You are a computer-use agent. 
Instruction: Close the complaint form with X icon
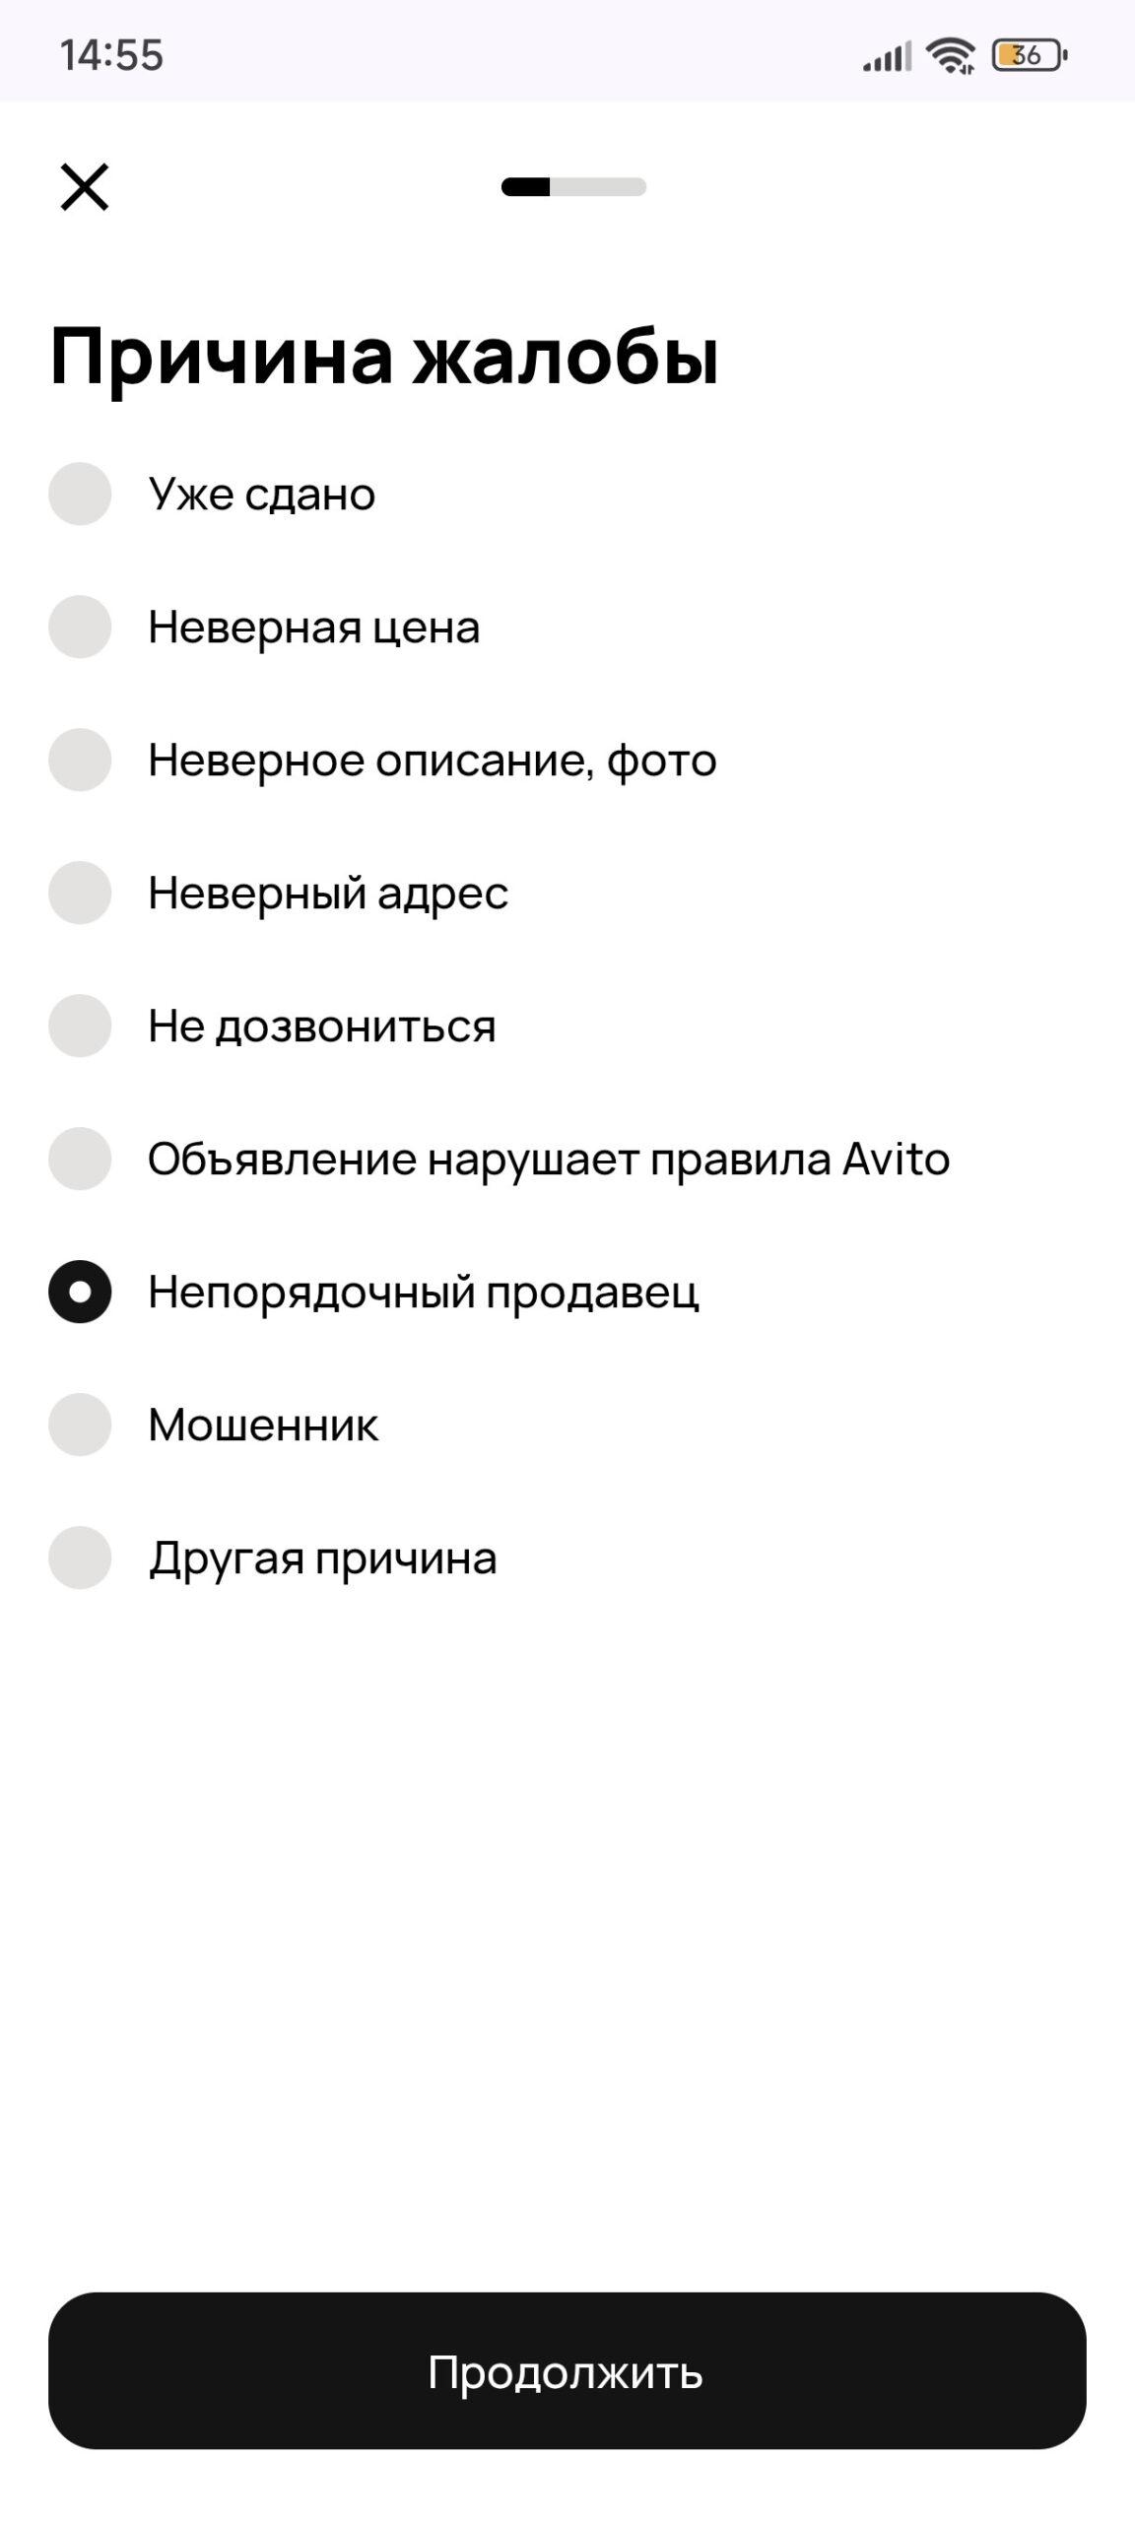[x=85, y=187]
